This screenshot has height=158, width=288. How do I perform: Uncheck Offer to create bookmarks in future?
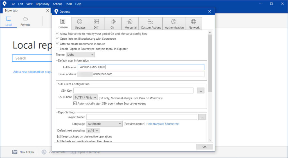(x=57, y=44)
